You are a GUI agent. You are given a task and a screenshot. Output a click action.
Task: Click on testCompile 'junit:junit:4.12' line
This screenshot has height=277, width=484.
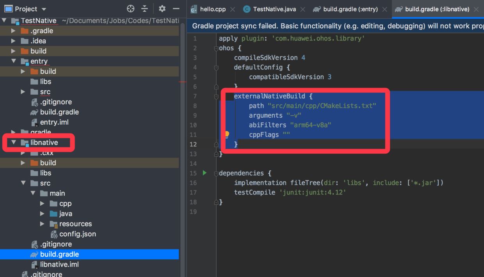coord(290,192)
